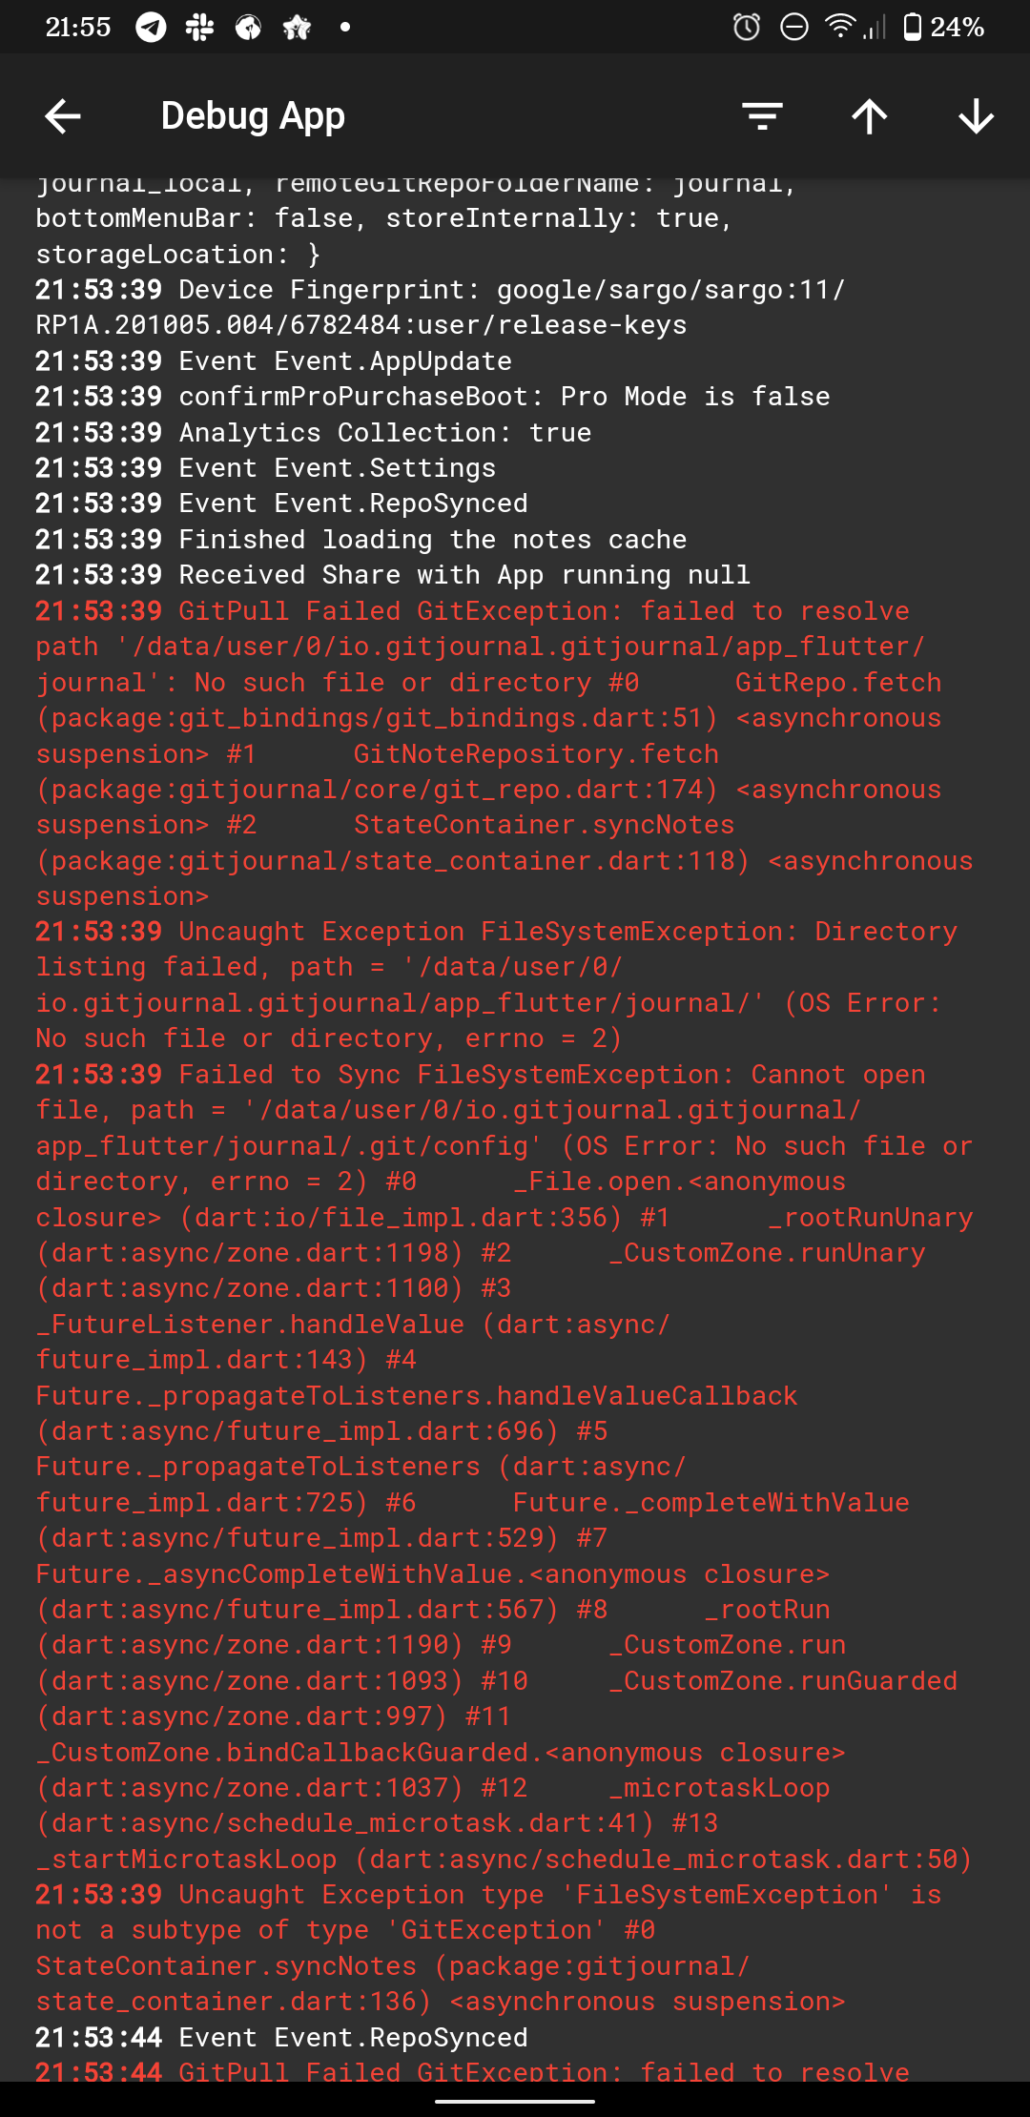
Task: Tap the Event.RepoSynced entry at 21:53:44
Action: [x=281, y=2037]
